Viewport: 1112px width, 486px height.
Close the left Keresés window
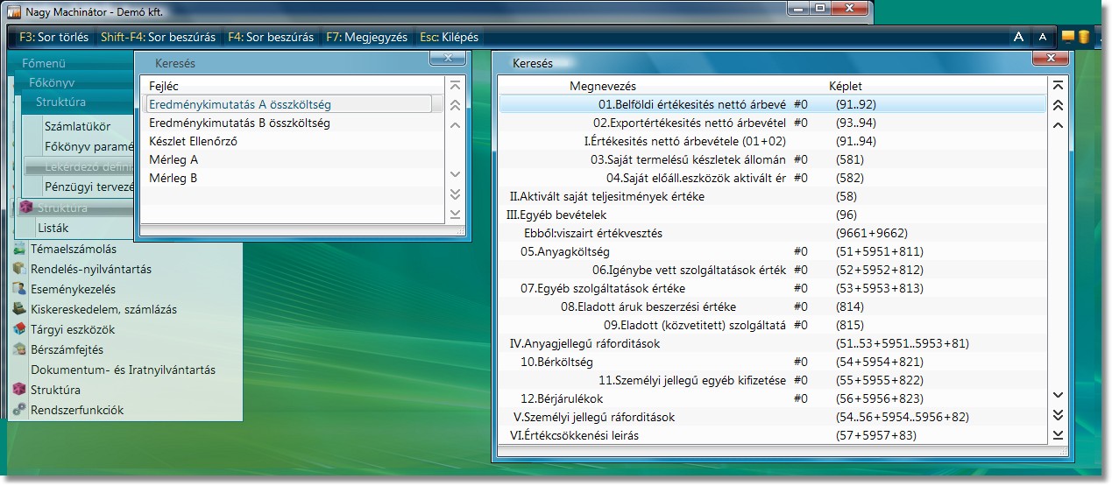point(448,58)
